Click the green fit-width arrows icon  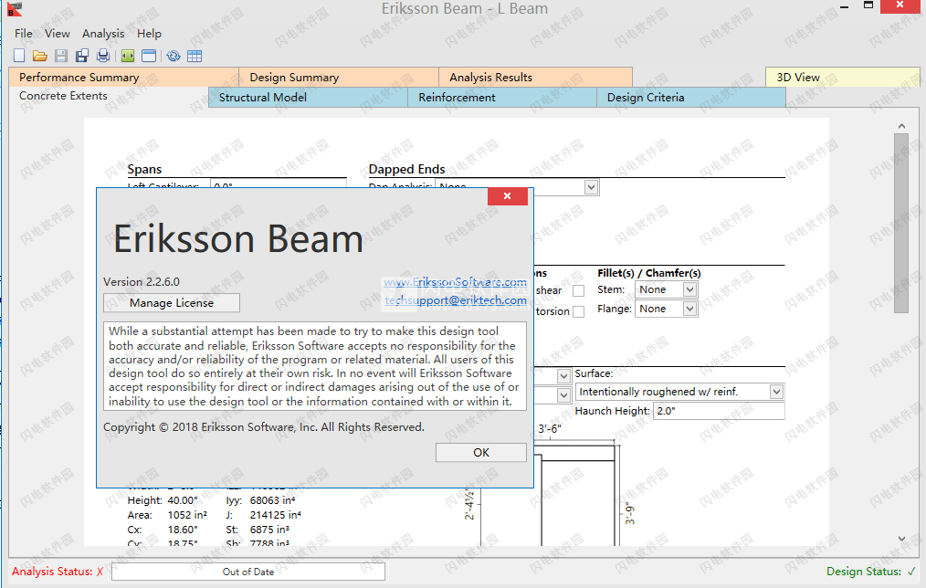pos(128,56)
